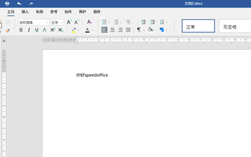This screenshot has height=157, width=251.
Task: Toggle bold formatting
Action: pos(21,30)
